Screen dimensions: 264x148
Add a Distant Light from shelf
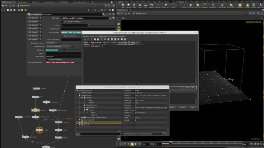click(x=231, y=6)
